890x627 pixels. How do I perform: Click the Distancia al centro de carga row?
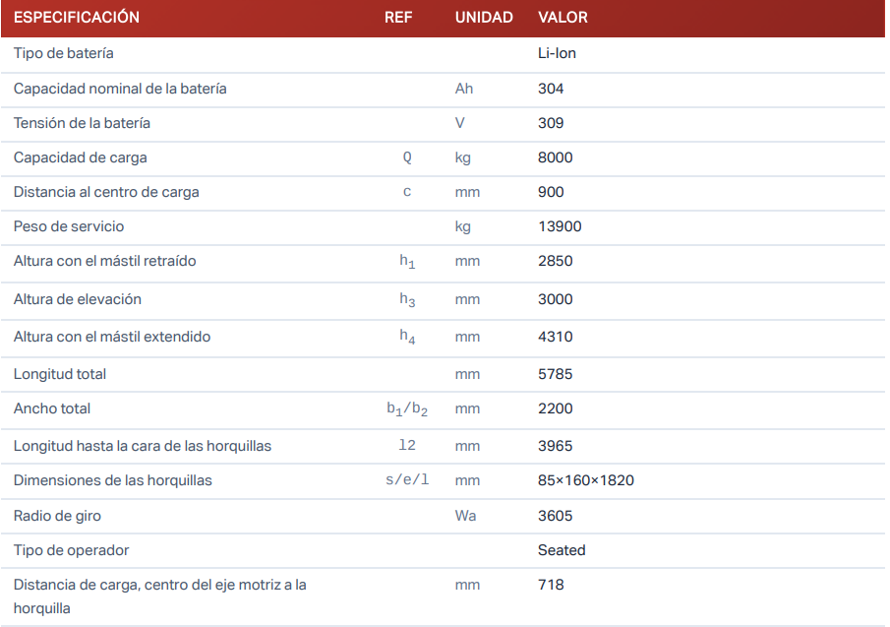pyautogui.click(x=106, y=192)
